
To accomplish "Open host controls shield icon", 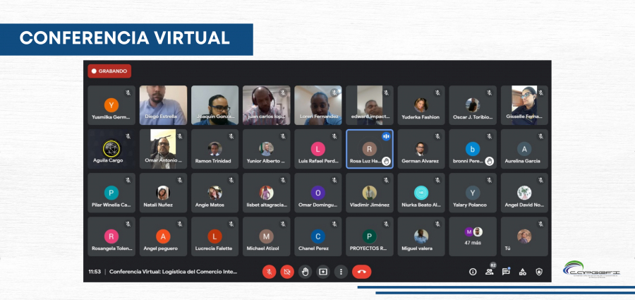I will pyautogui.click(x=539, y=272).
